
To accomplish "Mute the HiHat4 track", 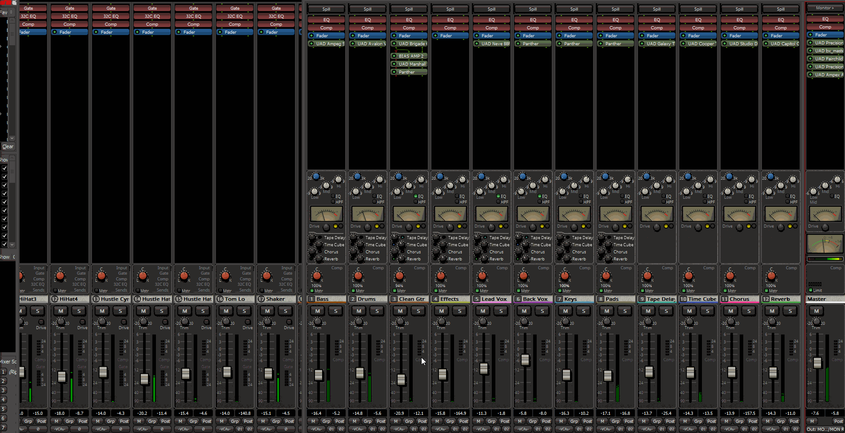I will point(61,311).
